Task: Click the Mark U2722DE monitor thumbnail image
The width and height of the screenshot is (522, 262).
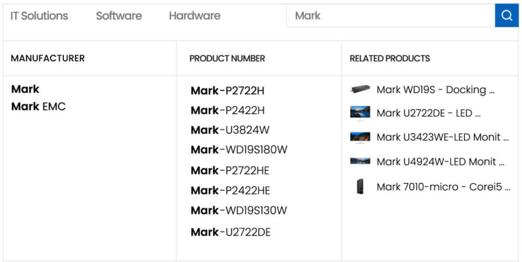Action: pyautogui.click(x=360, y=113)
